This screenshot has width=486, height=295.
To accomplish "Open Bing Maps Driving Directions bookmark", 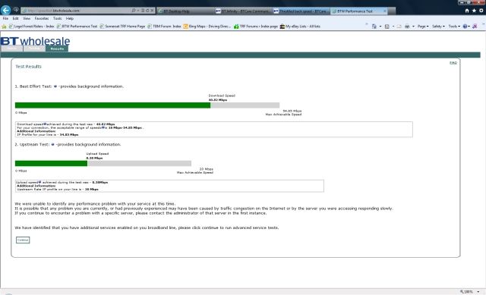I will point(207,27).
